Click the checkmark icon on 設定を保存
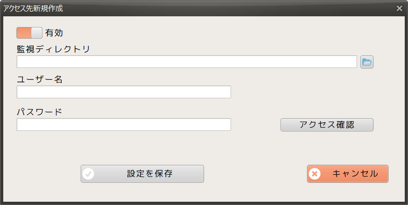 (x=88, y=174)
